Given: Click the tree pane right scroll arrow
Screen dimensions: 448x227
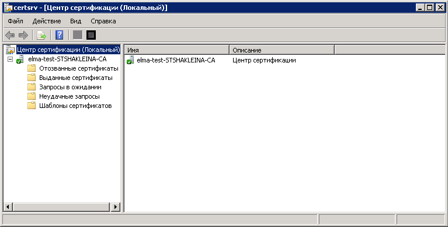Looking at the screenshot, I should pyautogui.click(x=116, y=207).
